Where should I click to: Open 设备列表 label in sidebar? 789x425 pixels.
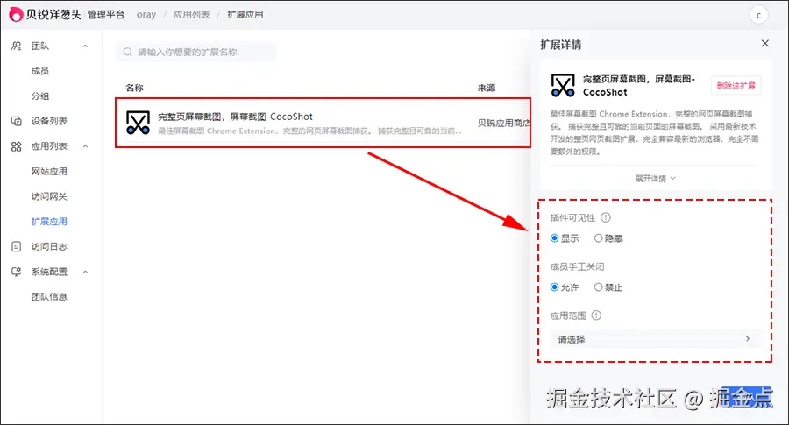pyautogui.click(x=49, y=121)
